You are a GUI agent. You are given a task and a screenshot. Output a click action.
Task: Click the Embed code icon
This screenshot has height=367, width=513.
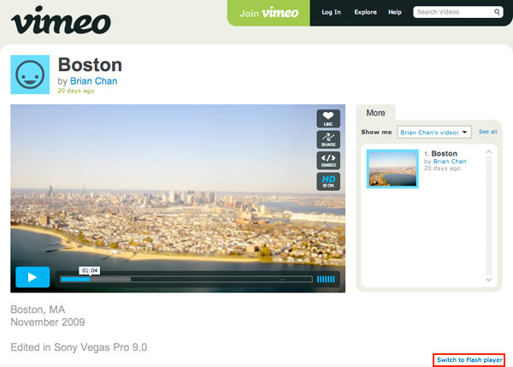[x=328, y=160]
